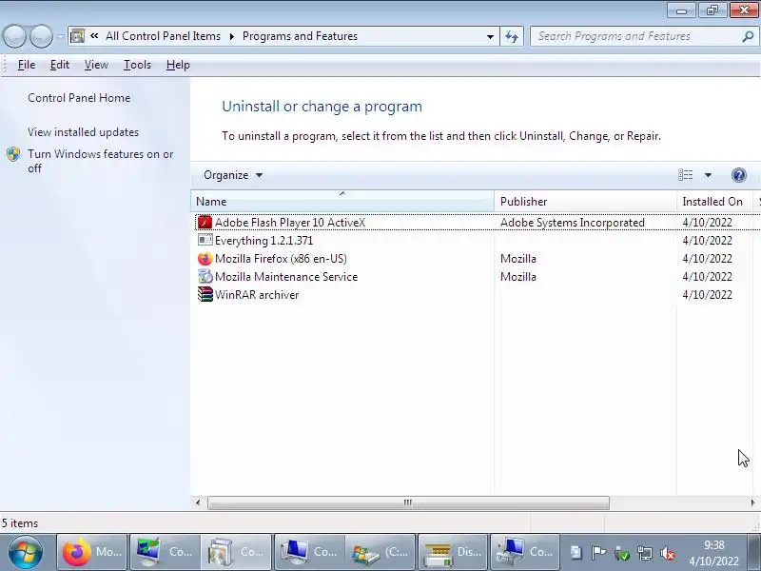Image resolution: width=761 pixels, height=571 pixels.
Task: Click the Mozilla Firefox program icon
Action: click(x=205, y=258)
